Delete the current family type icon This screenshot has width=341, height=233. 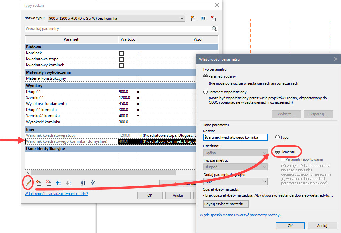pos(213,18)
